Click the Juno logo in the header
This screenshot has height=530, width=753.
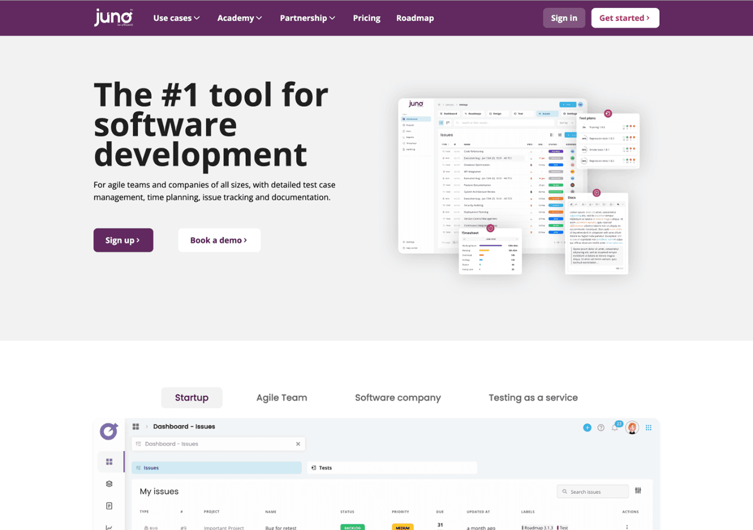113,18
